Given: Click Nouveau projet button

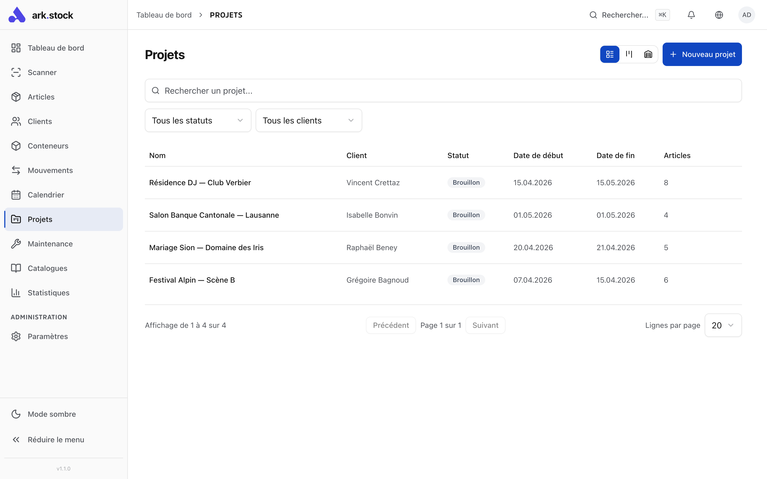Looking at the screenshot, I should pyautogui.click(x=702, y=54).
